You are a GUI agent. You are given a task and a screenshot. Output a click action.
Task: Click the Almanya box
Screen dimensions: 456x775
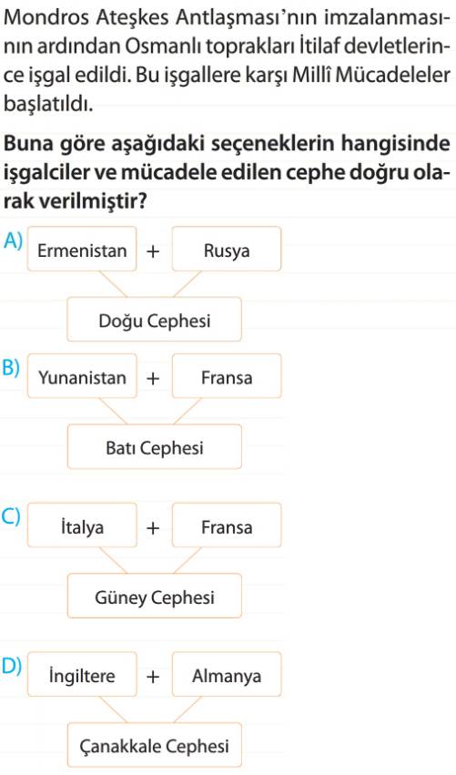click(x=227, y=675)
